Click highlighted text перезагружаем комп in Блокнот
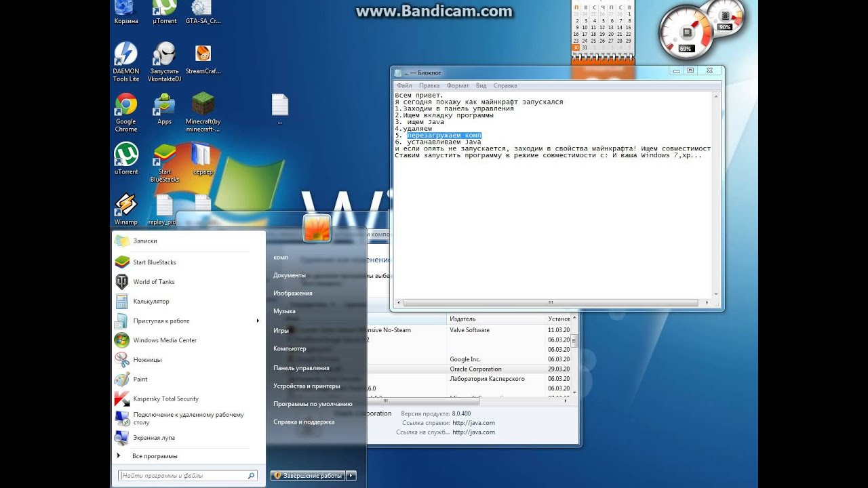The width and height of the screenshot is (868, 488). tap(444, 136)
